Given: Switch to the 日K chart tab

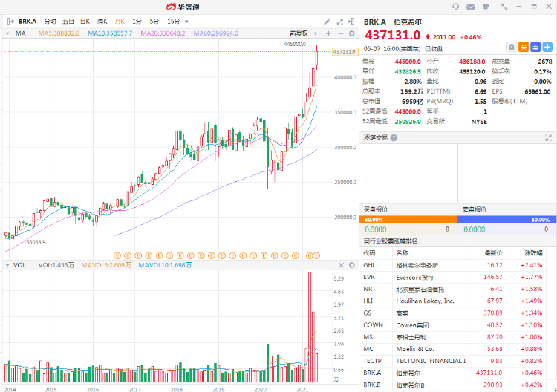Looking at the screenshot, I should coord(85,22).
